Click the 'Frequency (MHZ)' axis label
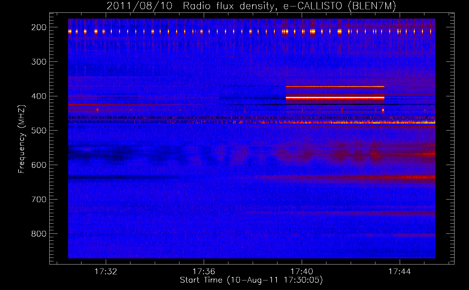469x290 pixels. 22,139
